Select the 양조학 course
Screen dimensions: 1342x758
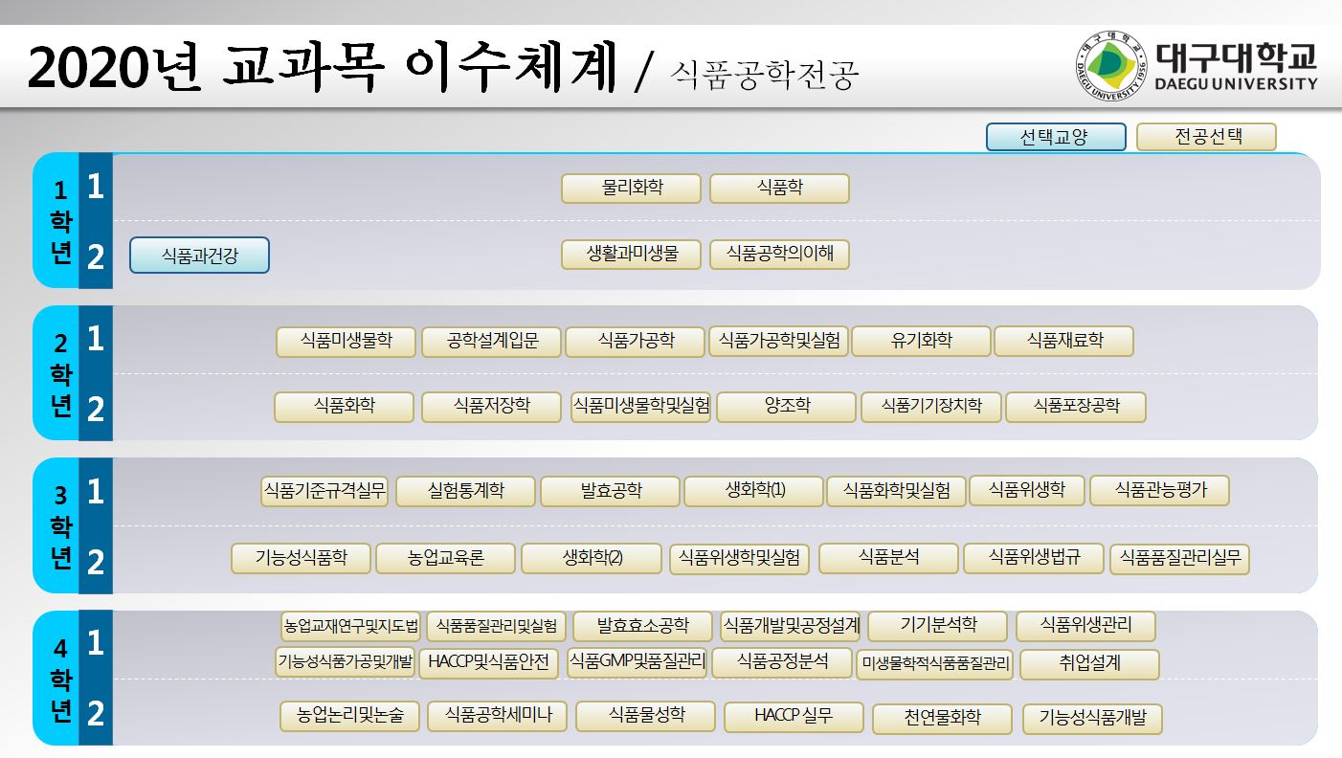[x=786, y=407]
